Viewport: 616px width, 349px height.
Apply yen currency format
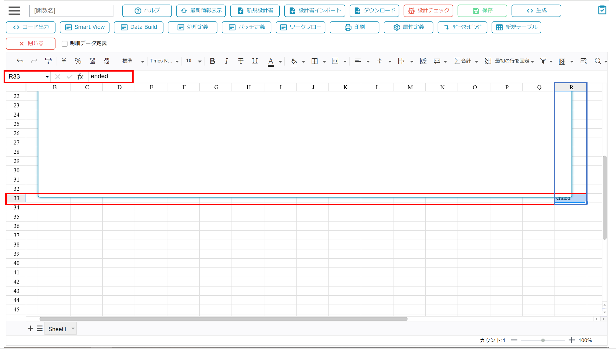pos(64,61)
